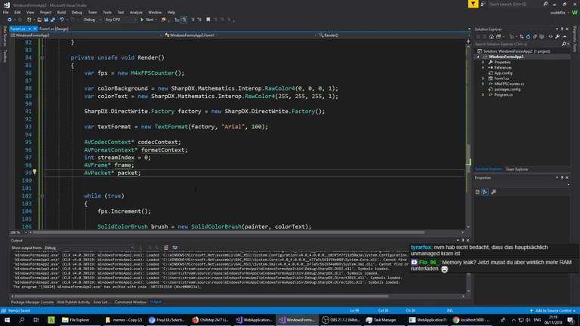580x326 pixels.
Task: Click Add to Source Control in status bar
Action: pyautogui.click(x=552, y=310)
